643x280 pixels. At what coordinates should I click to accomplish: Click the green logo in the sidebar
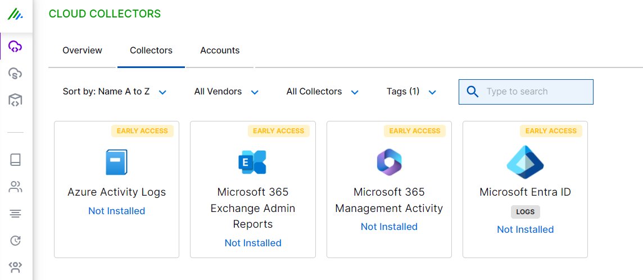click(x=15, y=14)
